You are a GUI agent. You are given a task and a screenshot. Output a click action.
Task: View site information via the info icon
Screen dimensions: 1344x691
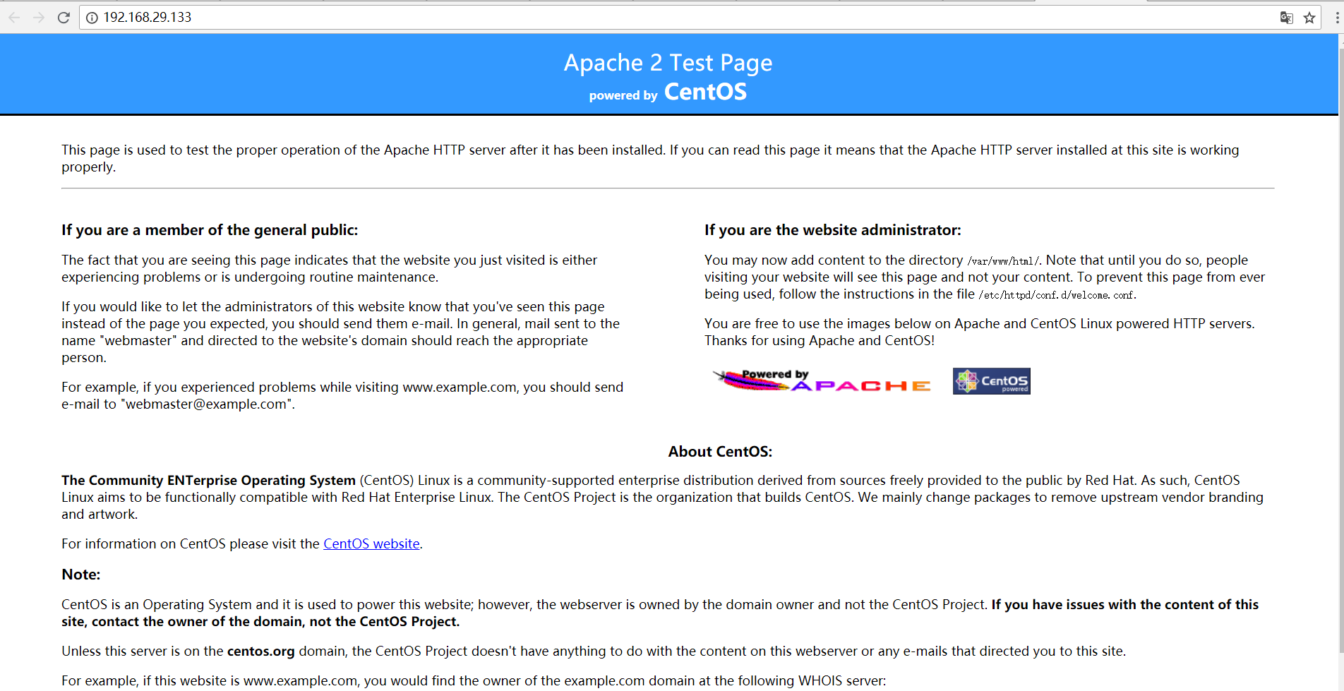92,18
